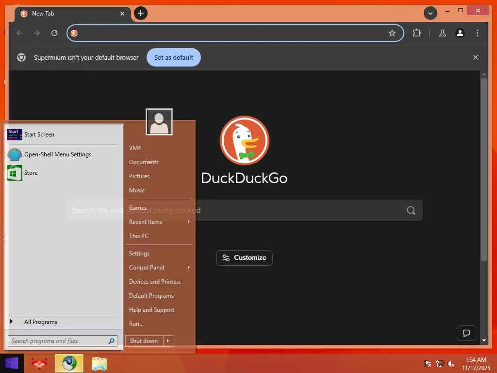The height and width of the screenshot is (373, 497).
Task: Click the taskbar clock and date
Action: (476, 364)
